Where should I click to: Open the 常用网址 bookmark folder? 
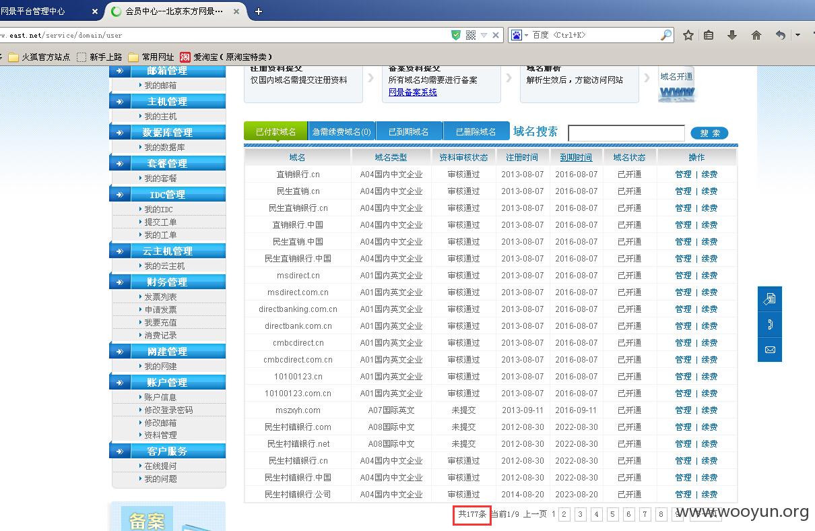tap(151, 57)
